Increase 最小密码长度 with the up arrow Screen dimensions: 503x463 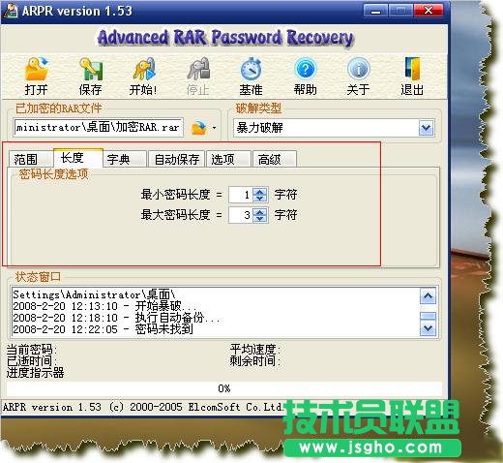[x=260, y=192]
